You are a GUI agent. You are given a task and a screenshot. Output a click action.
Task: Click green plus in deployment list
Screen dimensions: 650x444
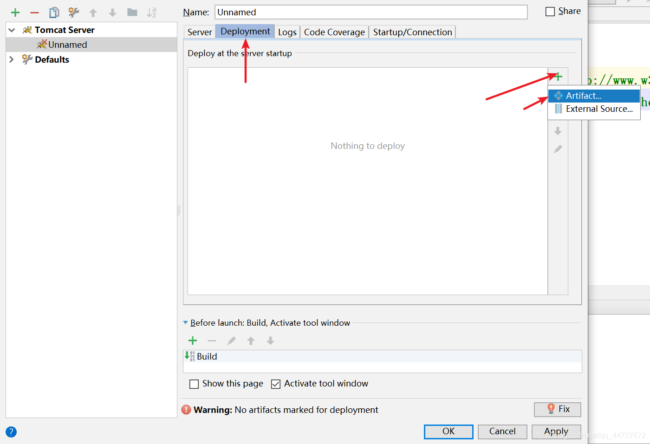[558, 77]
